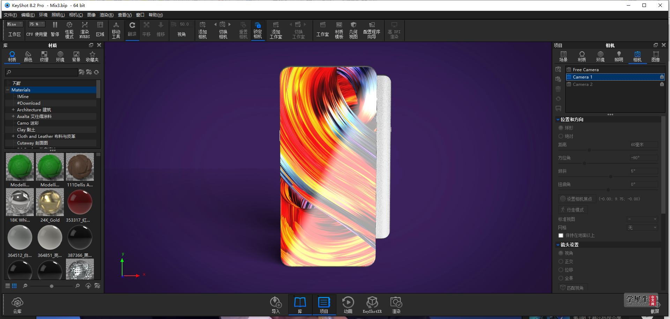Screen dimensions: 670x319
Task: Click Inclination (倾斜) slider handle
Action: [611, 177]
